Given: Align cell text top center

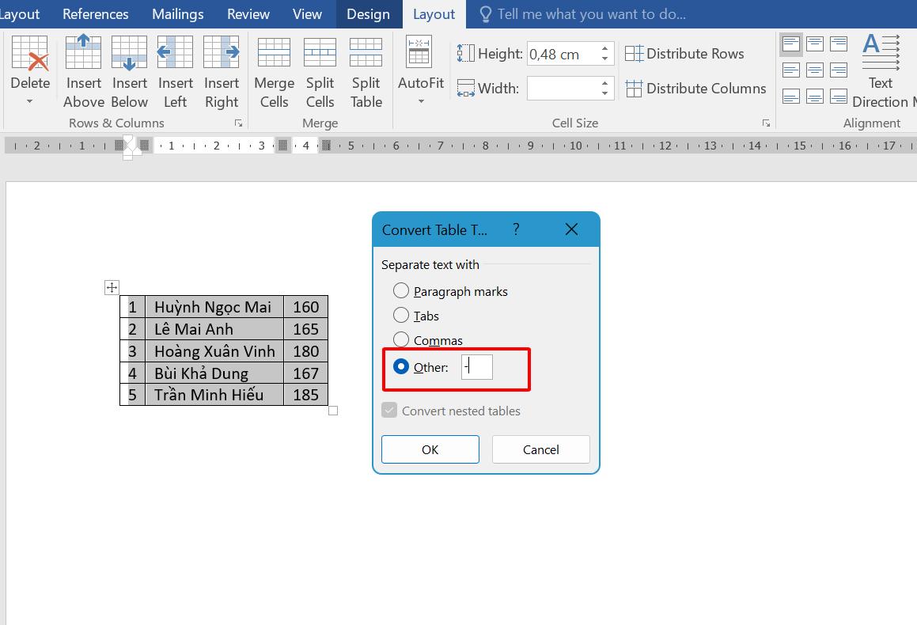Looking at the screenshot, I should coord(815,44).
